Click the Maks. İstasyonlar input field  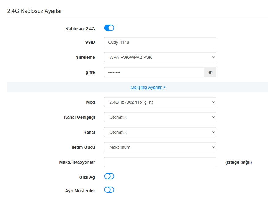pos(160,162)
